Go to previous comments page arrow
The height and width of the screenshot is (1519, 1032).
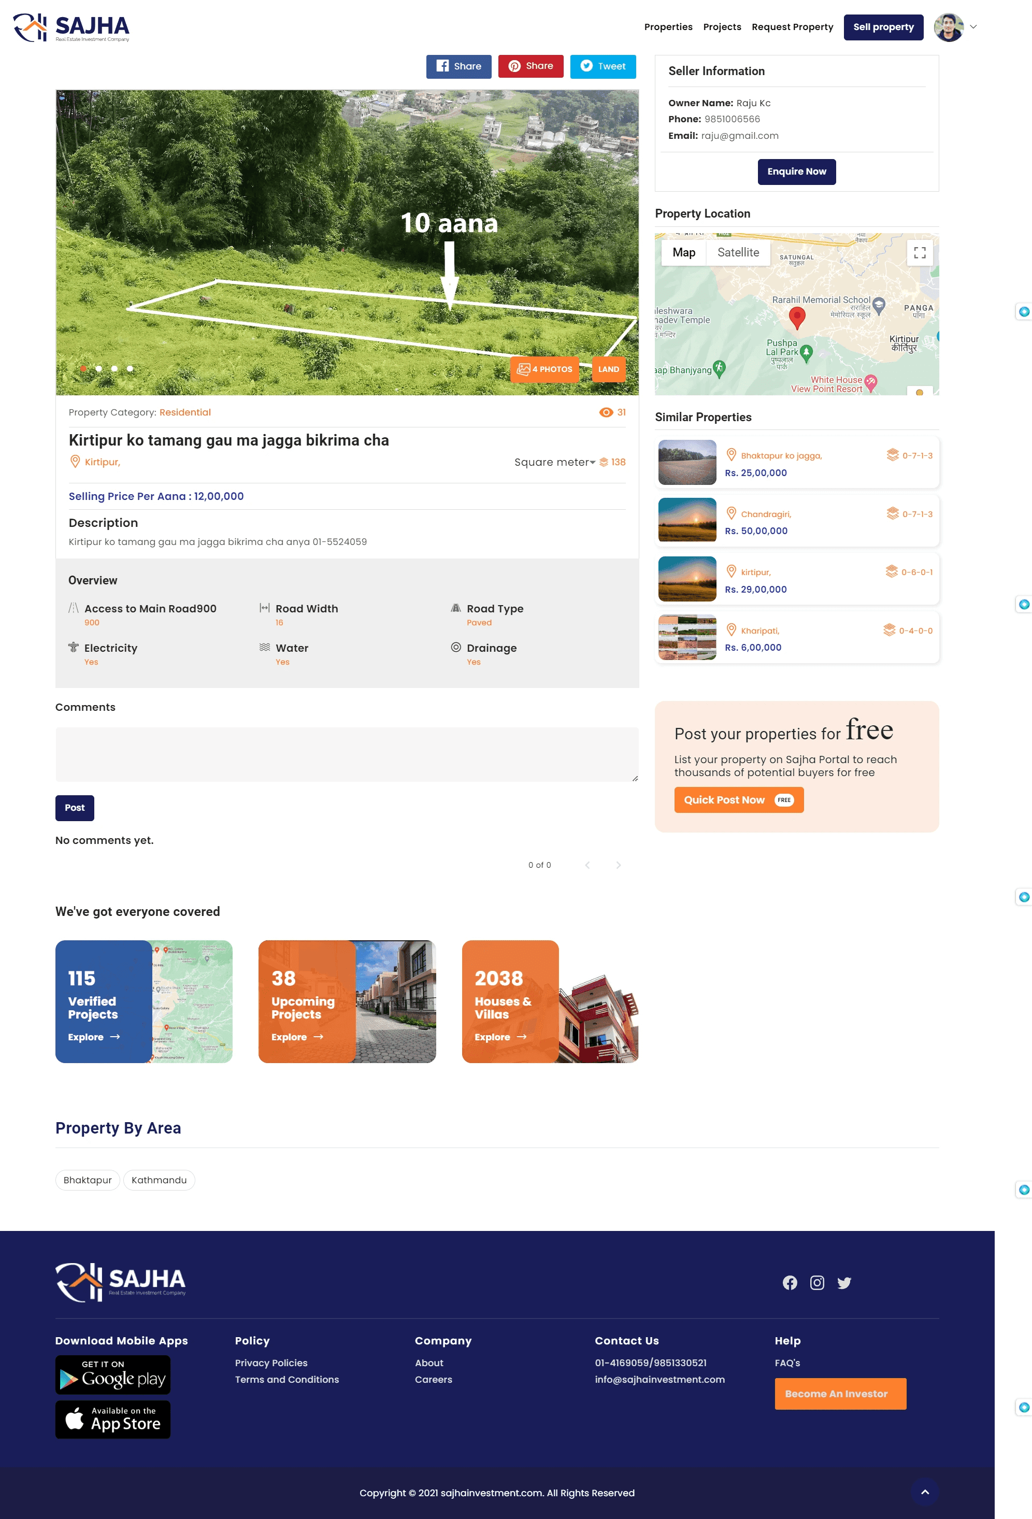(587, 865)
